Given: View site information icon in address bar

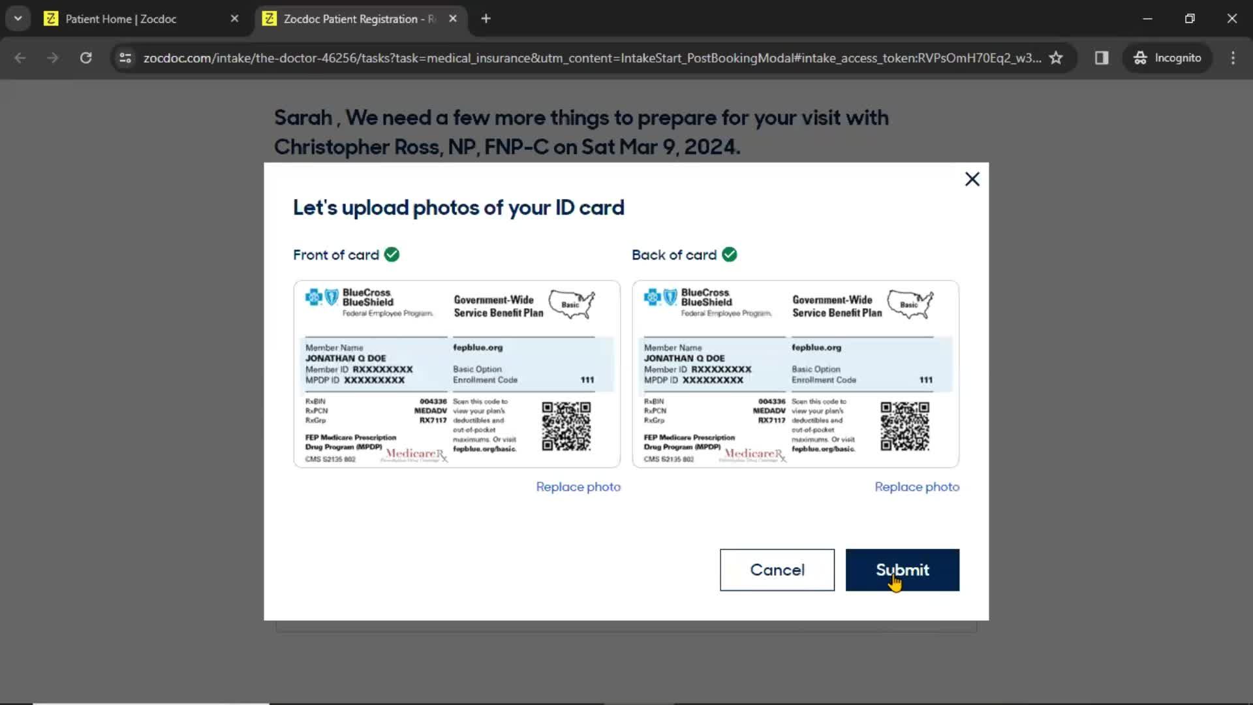Looking at the screenshot, I should point(125,58).
